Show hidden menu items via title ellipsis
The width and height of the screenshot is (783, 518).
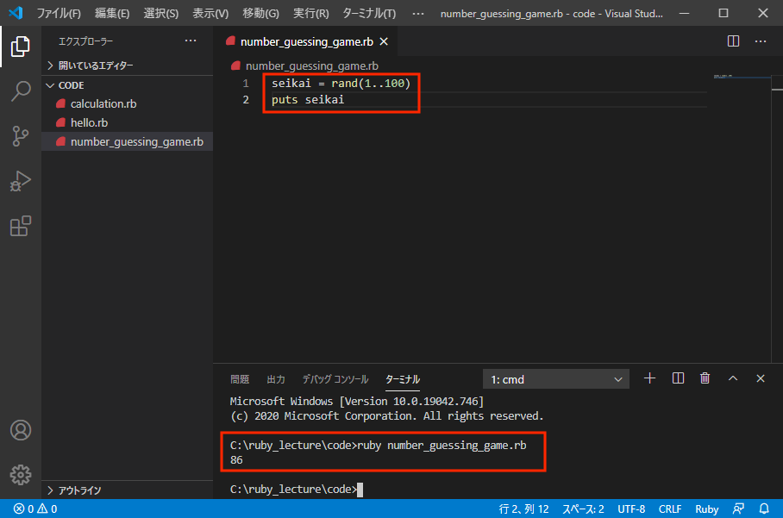(418, 14)
